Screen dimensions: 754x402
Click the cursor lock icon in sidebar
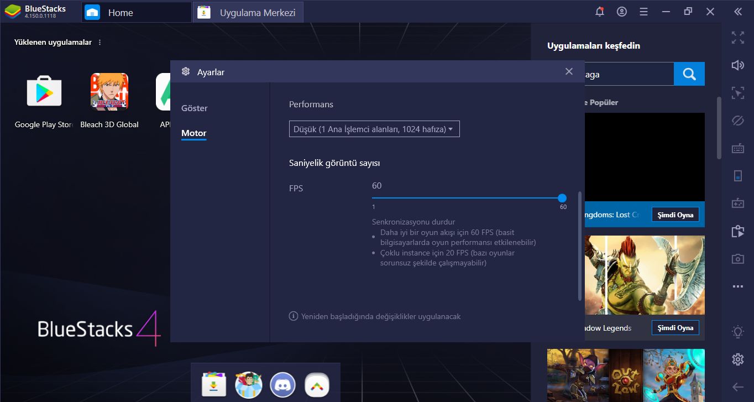click(x=737, y=92)
